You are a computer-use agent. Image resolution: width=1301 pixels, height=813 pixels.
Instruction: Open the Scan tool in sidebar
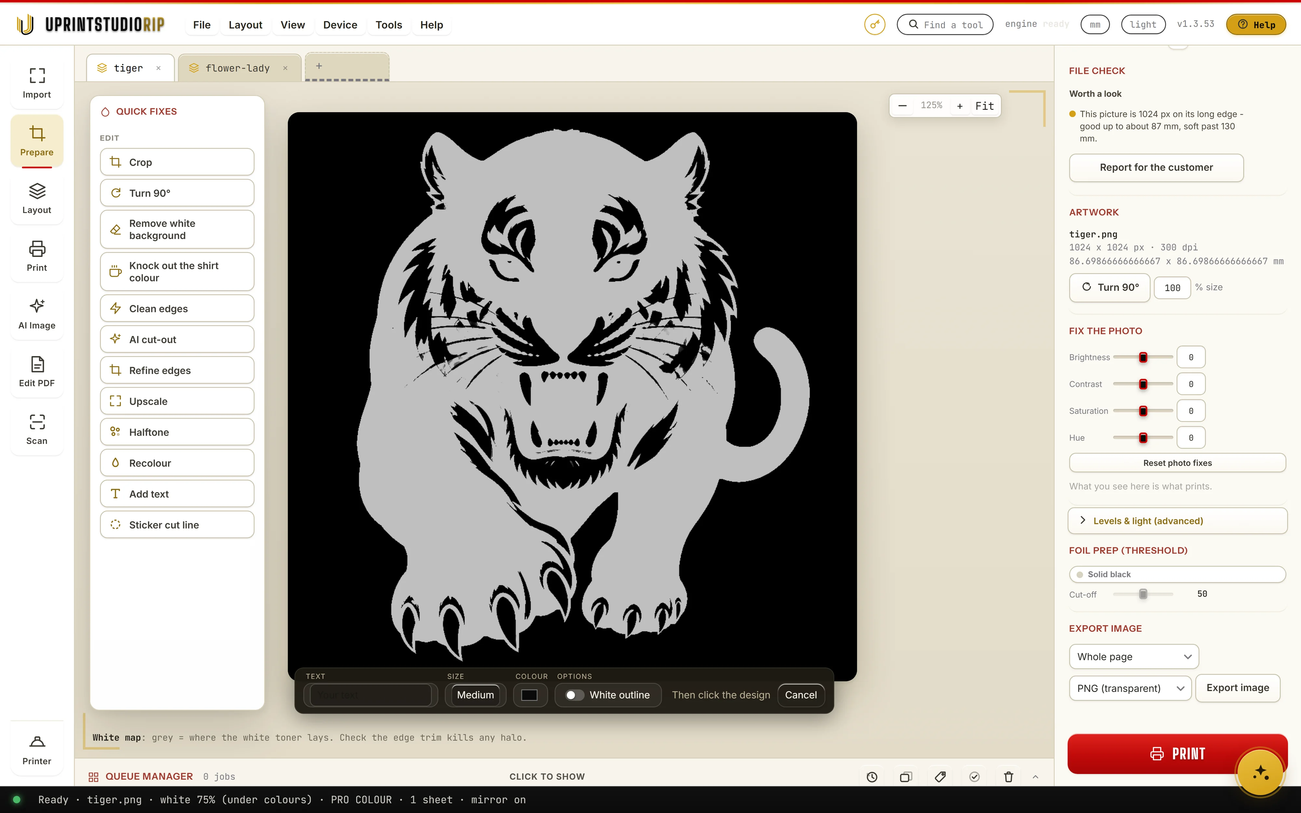(36, 429)
